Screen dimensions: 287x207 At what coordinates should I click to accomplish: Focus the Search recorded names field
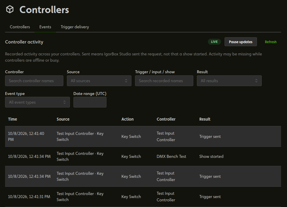[x=164, y=81]
